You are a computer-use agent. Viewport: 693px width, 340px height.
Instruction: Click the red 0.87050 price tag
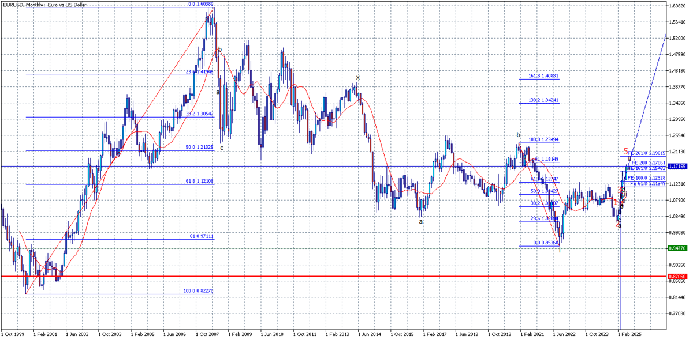pos(679,276)
